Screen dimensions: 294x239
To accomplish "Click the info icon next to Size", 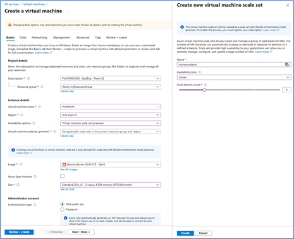I will pyautogui.click(x=18, y=185).
